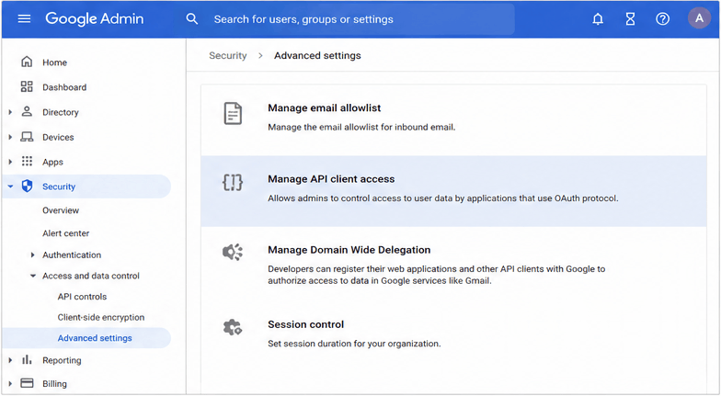Click the Domain Wide Delegation gear icon
The image size is (721, 396).
pyautogui.click(x=233, y=252)
